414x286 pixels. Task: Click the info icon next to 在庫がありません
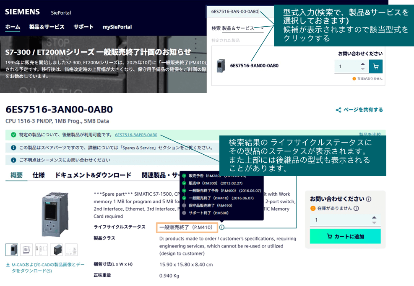(x=356, y=208)
